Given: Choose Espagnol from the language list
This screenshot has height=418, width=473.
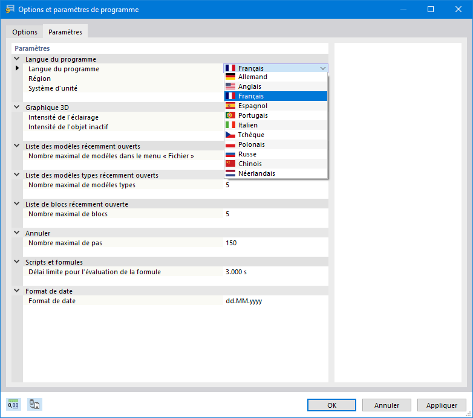Looking at the screenshot, I should pos(276,106).
